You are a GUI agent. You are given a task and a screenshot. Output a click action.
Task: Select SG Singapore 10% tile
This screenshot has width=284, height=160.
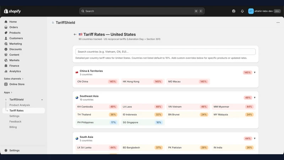point(143,122)
